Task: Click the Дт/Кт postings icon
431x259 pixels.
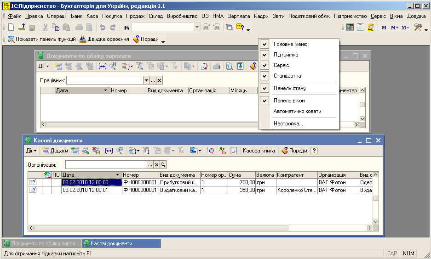Action: pos(223,151)
